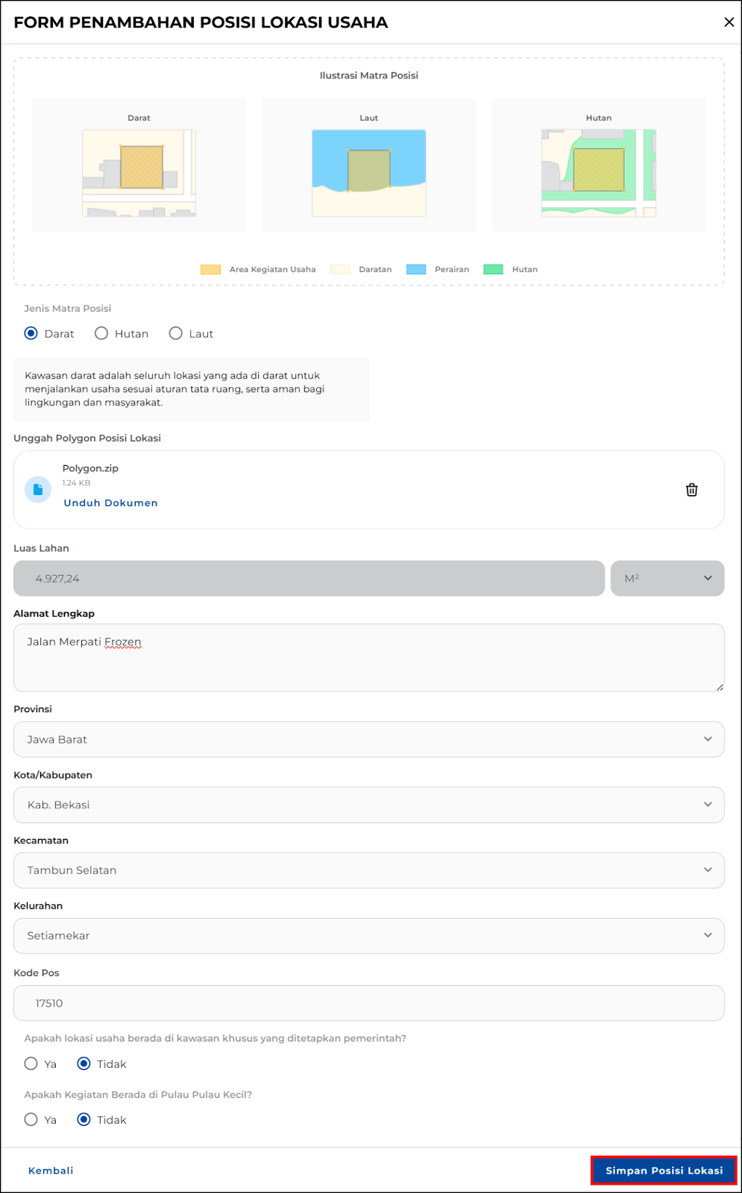Choose Tidak for Pulau Pulau Kecil question

(x=84, y=1120)
